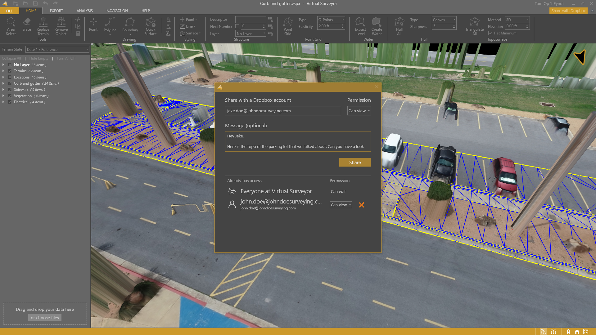
Task: Run the Triangulate All tool
Action: [474, 26]
